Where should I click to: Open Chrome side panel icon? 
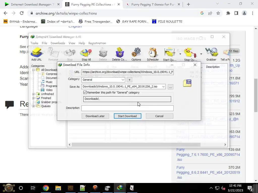[x=236, y=13]
